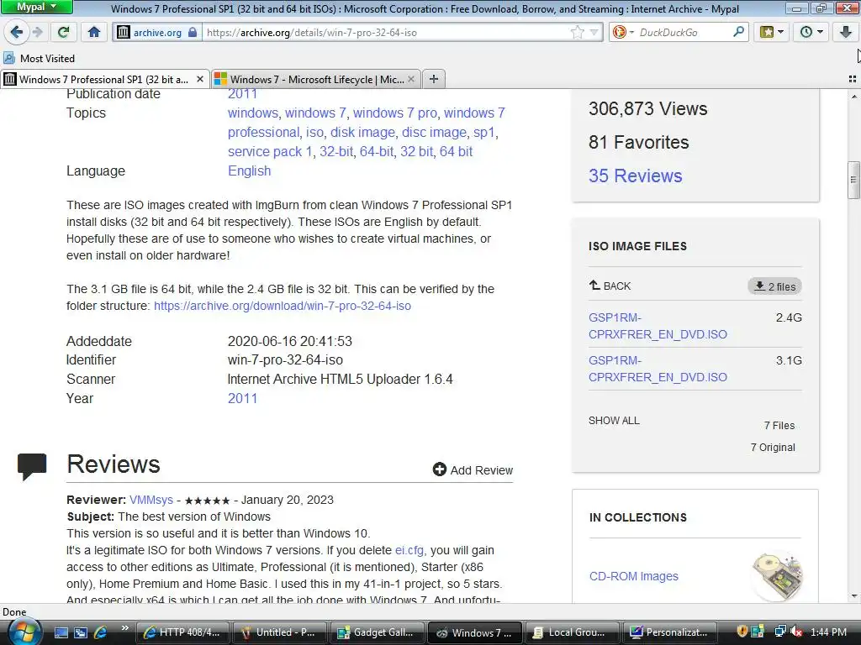Open the ei.cfg link in review

(409, 550)
